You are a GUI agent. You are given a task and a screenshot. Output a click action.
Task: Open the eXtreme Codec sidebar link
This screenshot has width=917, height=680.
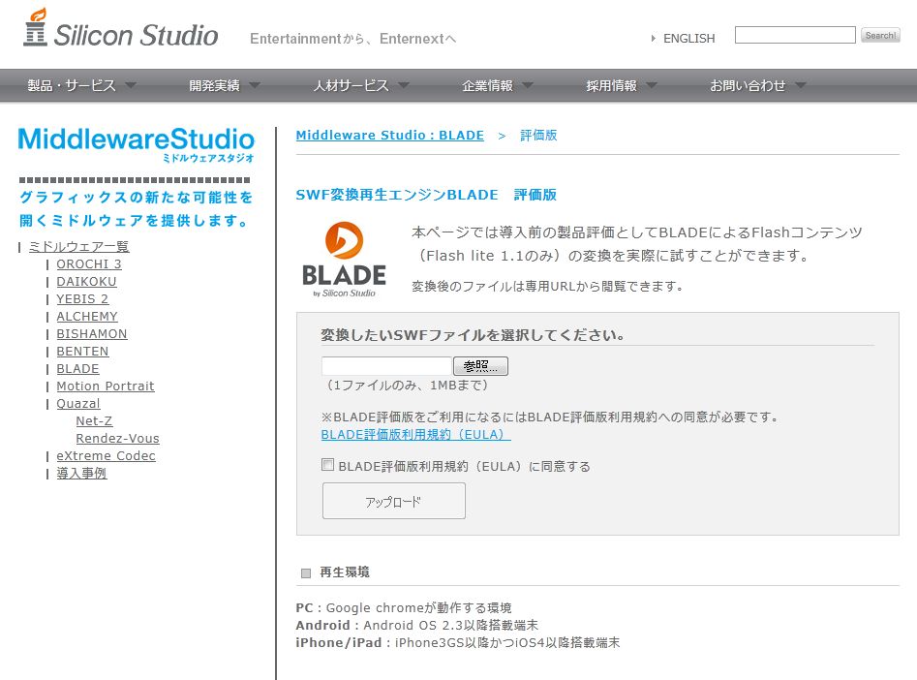pos(106,456)
